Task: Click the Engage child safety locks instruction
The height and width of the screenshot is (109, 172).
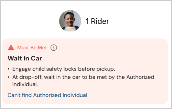Action: tap(64, 69)
